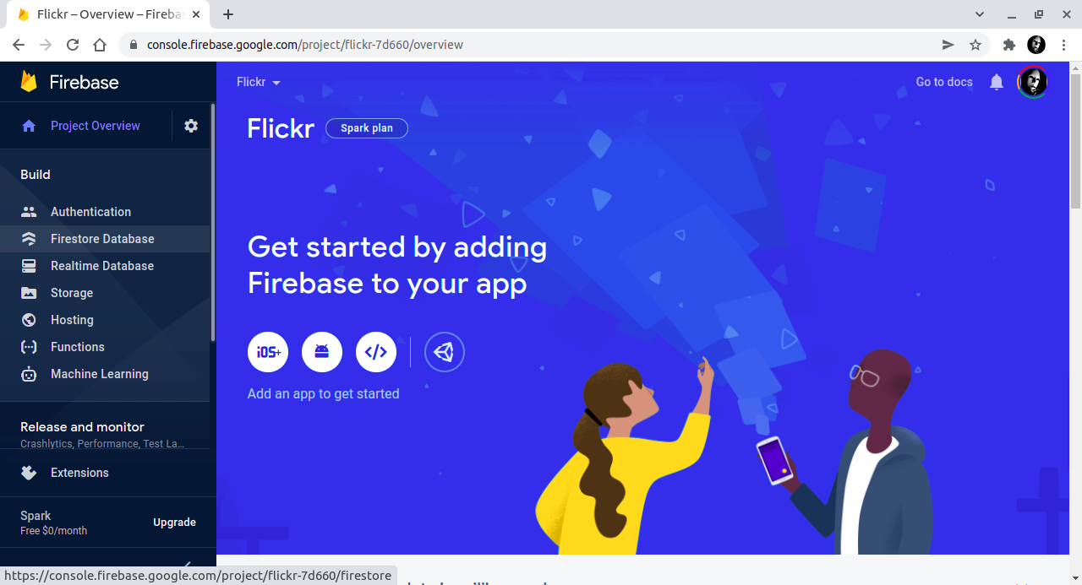Image resolution: width=1082 pixels, height=585 pixels.
Task: Add an iOS app to Firebase
Action: [268, 352]
